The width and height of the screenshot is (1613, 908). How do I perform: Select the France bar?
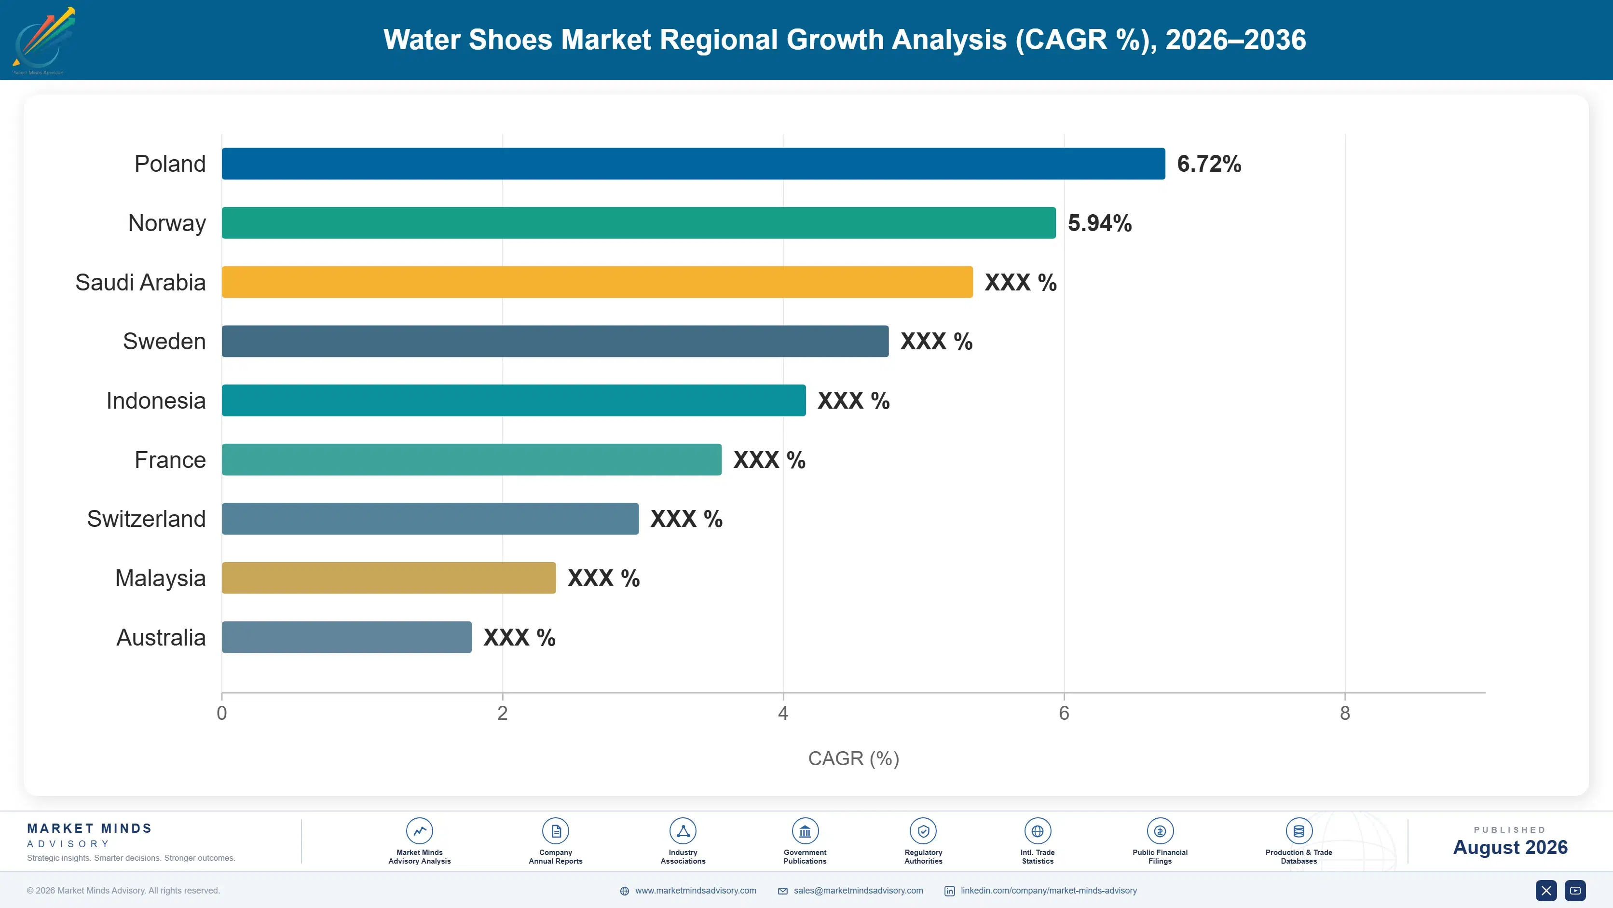[x=471, y=460]
